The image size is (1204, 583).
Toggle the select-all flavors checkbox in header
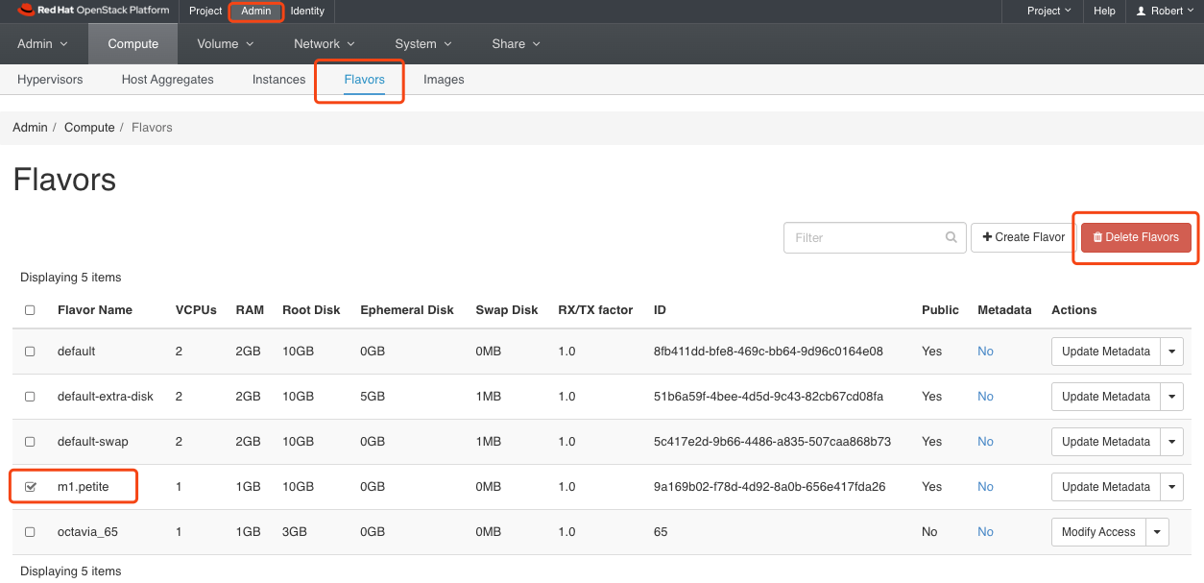pos(30,310)
